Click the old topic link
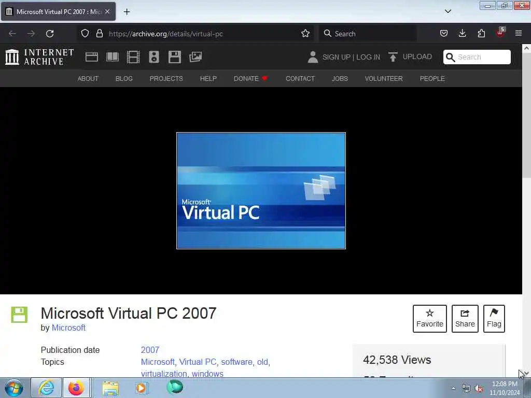Viewport: 531px width, 398px height. pos(262,362)
